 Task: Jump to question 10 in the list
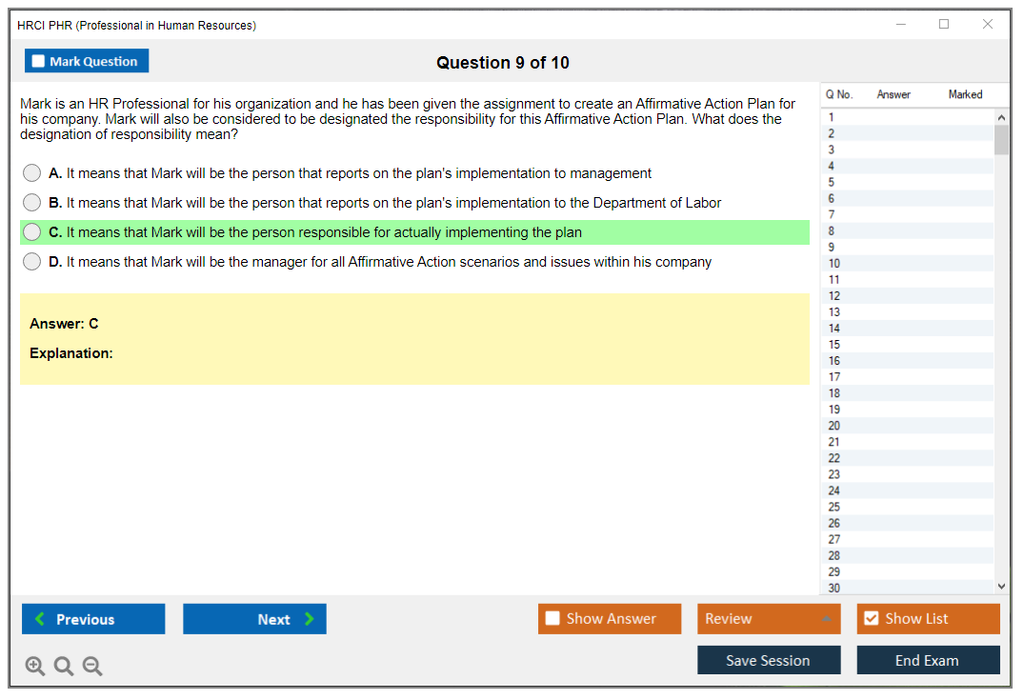[834, 264]
